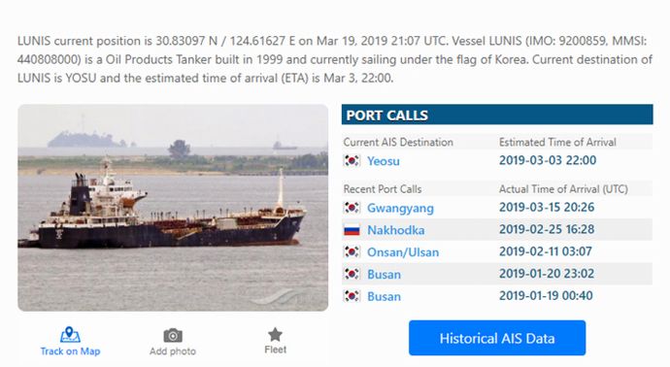Click the Track on Map pin icon
Image resolution: width=670 pixels, height=367 pixels.
[x=70, y=335]
